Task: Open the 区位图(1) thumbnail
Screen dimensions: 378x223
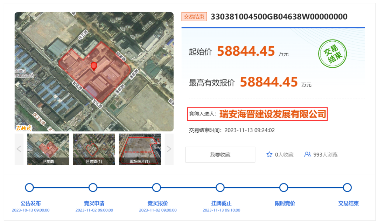Action: (94, 149)
